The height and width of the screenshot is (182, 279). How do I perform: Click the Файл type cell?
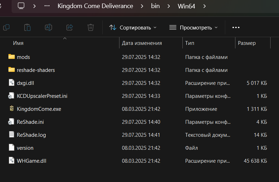click(192, 148)
